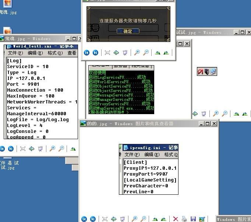Click the text "ProxyIP1=127.0.0.1"

click(x=150, y=168)
